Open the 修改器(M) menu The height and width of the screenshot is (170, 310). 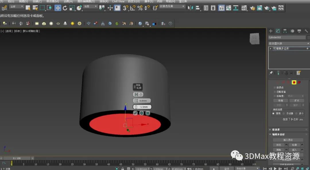click(53, 1)
